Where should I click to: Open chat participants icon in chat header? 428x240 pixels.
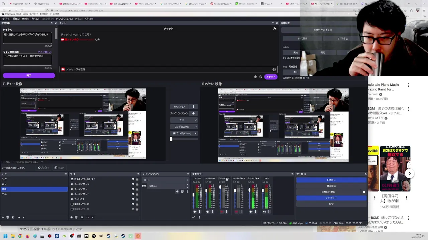pyautogui.click(x=275, y=29)
